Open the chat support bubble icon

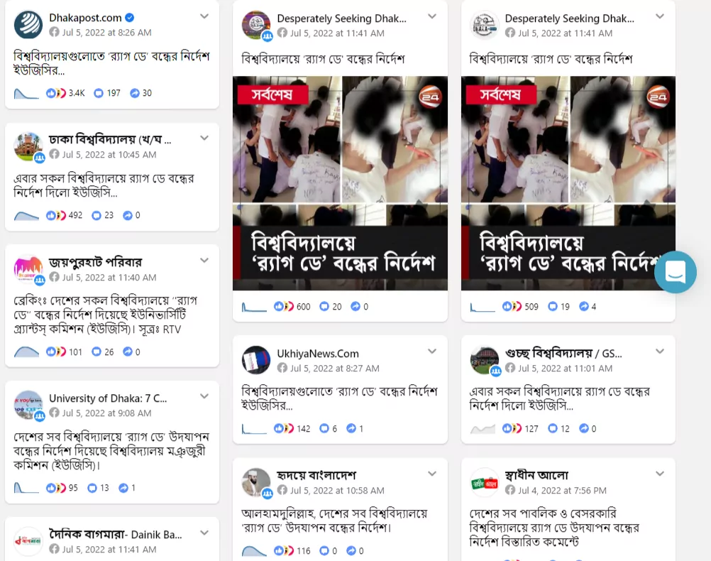(x=676, y=272)
